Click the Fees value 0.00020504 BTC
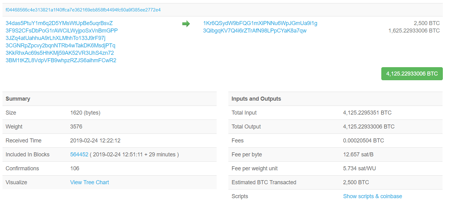449x209 pixels. click(363, 141)
